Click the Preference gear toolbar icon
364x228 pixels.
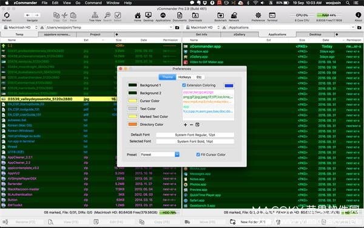pyautogui.click(x=258, y=15)
